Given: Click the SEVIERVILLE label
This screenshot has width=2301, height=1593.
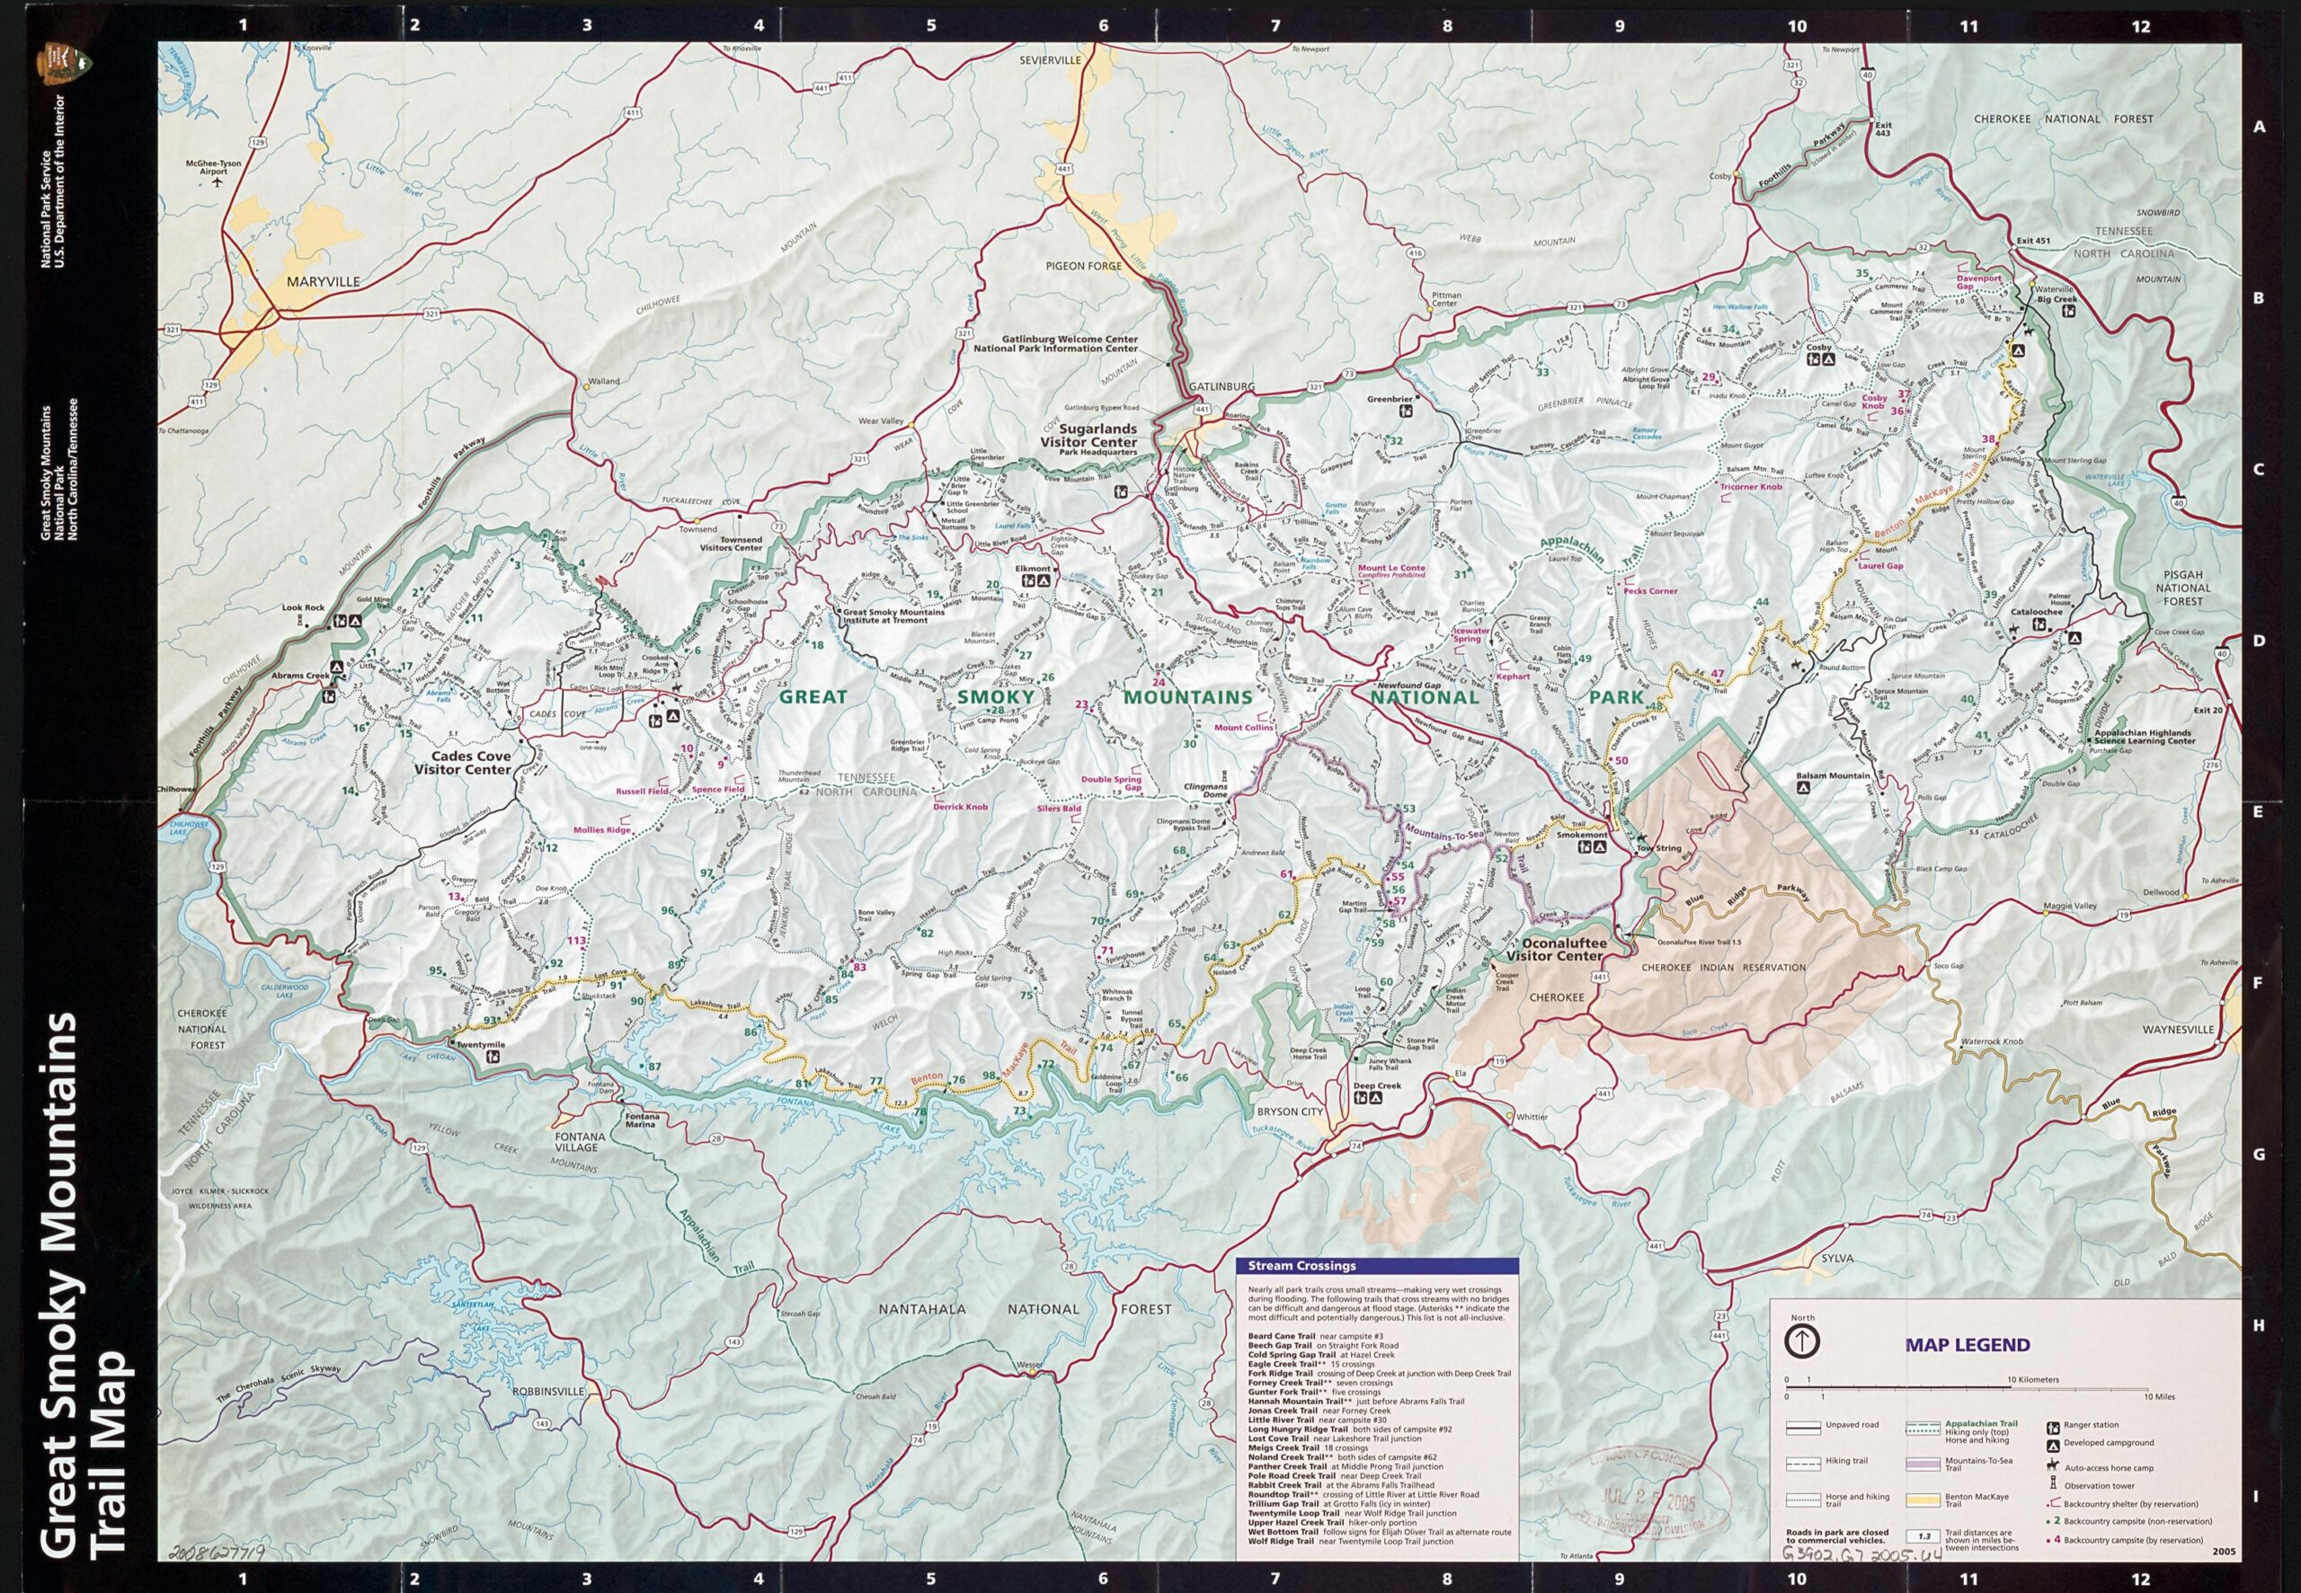Looking at the screenshot, I should point(1050,60).
